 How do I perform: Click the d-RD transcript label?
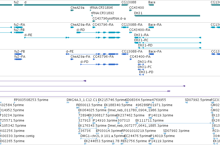tap(81, 30)
